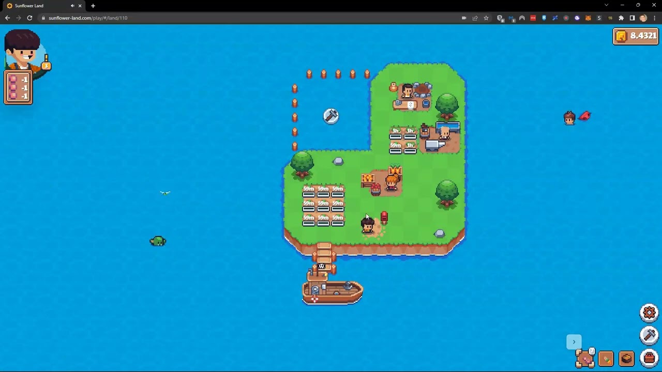
Task: Click the orange crate beside market NPC
Action: (368, 180)
